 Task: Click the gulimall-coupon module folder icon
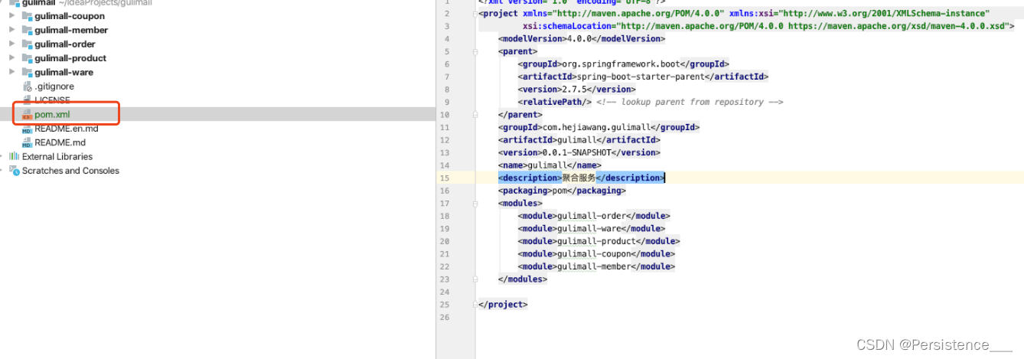pyautogui.click(x=28, y=16)
